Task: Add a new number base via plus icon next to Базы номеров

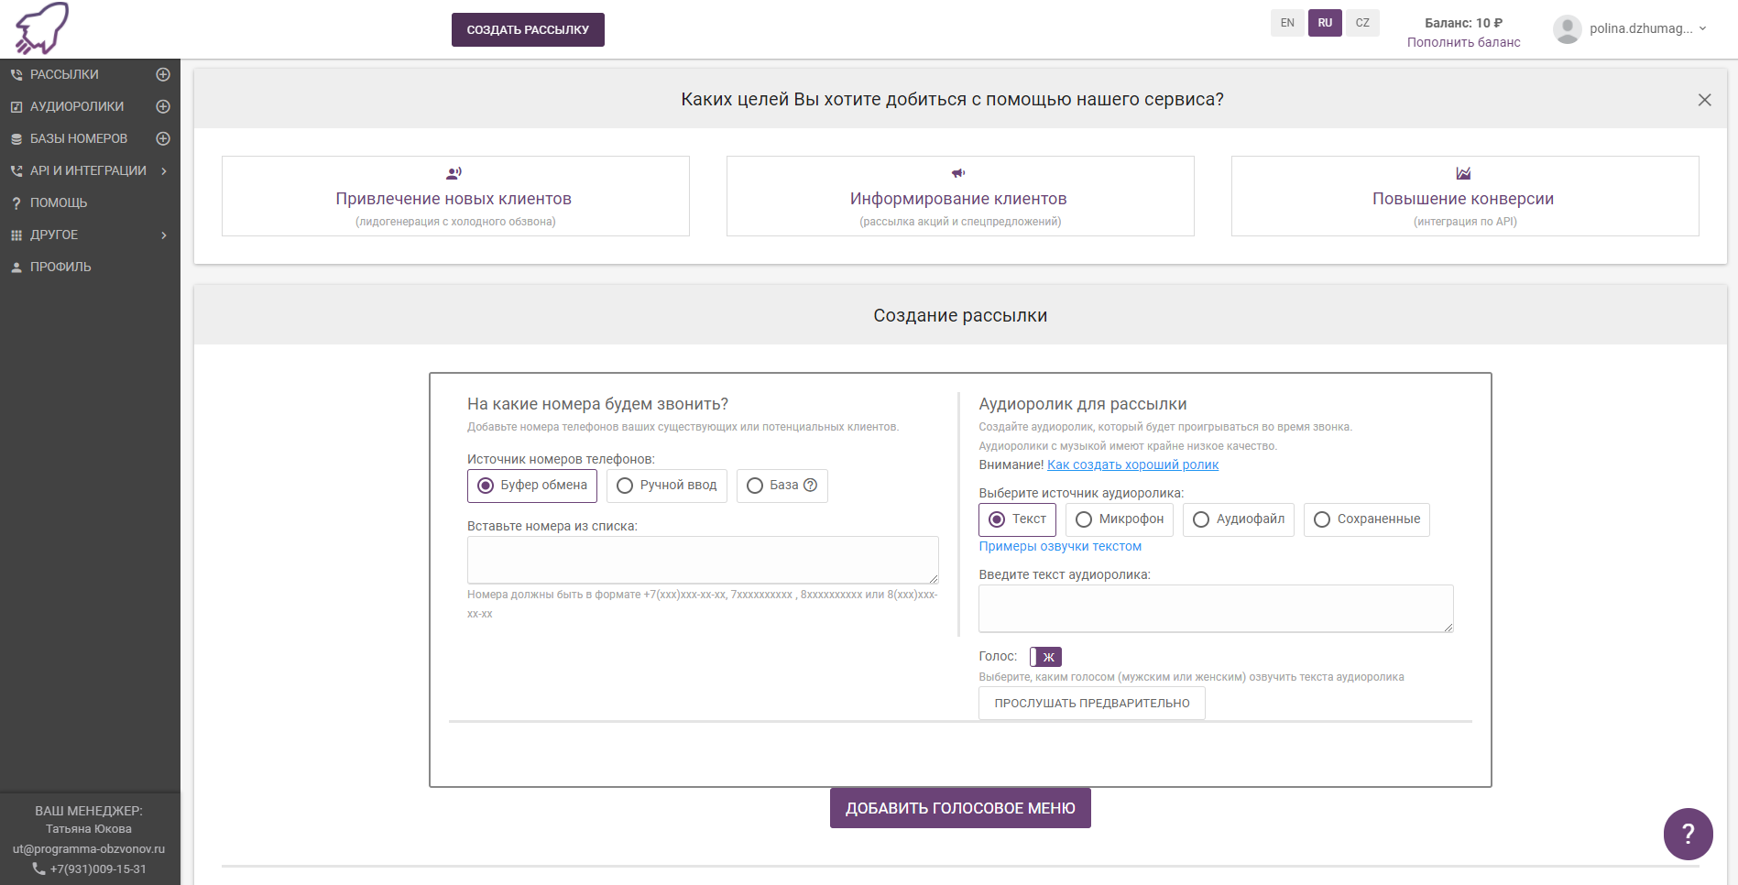Action: [x=163, y=138]
